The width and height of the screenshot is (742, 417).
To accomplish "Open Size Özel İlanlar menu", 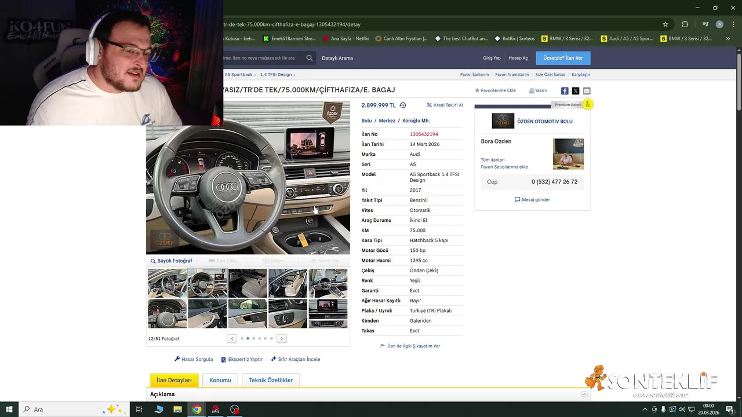I will (550, 75).
